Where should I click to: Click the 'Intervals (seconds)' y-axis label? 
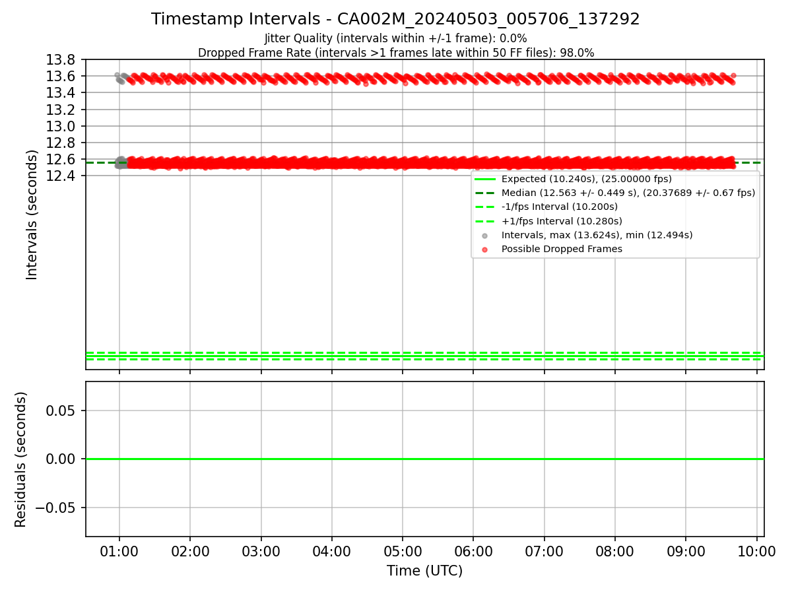[x=32, y=214]
